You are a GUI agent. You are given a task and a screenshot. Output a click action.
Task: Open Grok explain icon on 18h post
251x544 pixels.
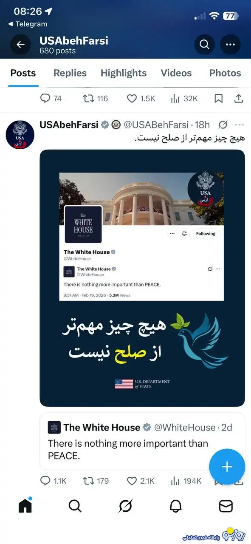pos(223,125)
